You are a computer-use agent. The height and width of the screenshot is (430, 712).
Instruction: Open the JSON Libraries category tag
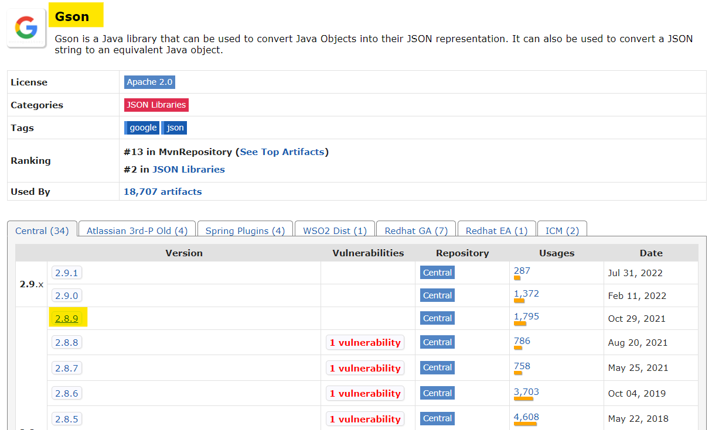[x=156, y=105]
